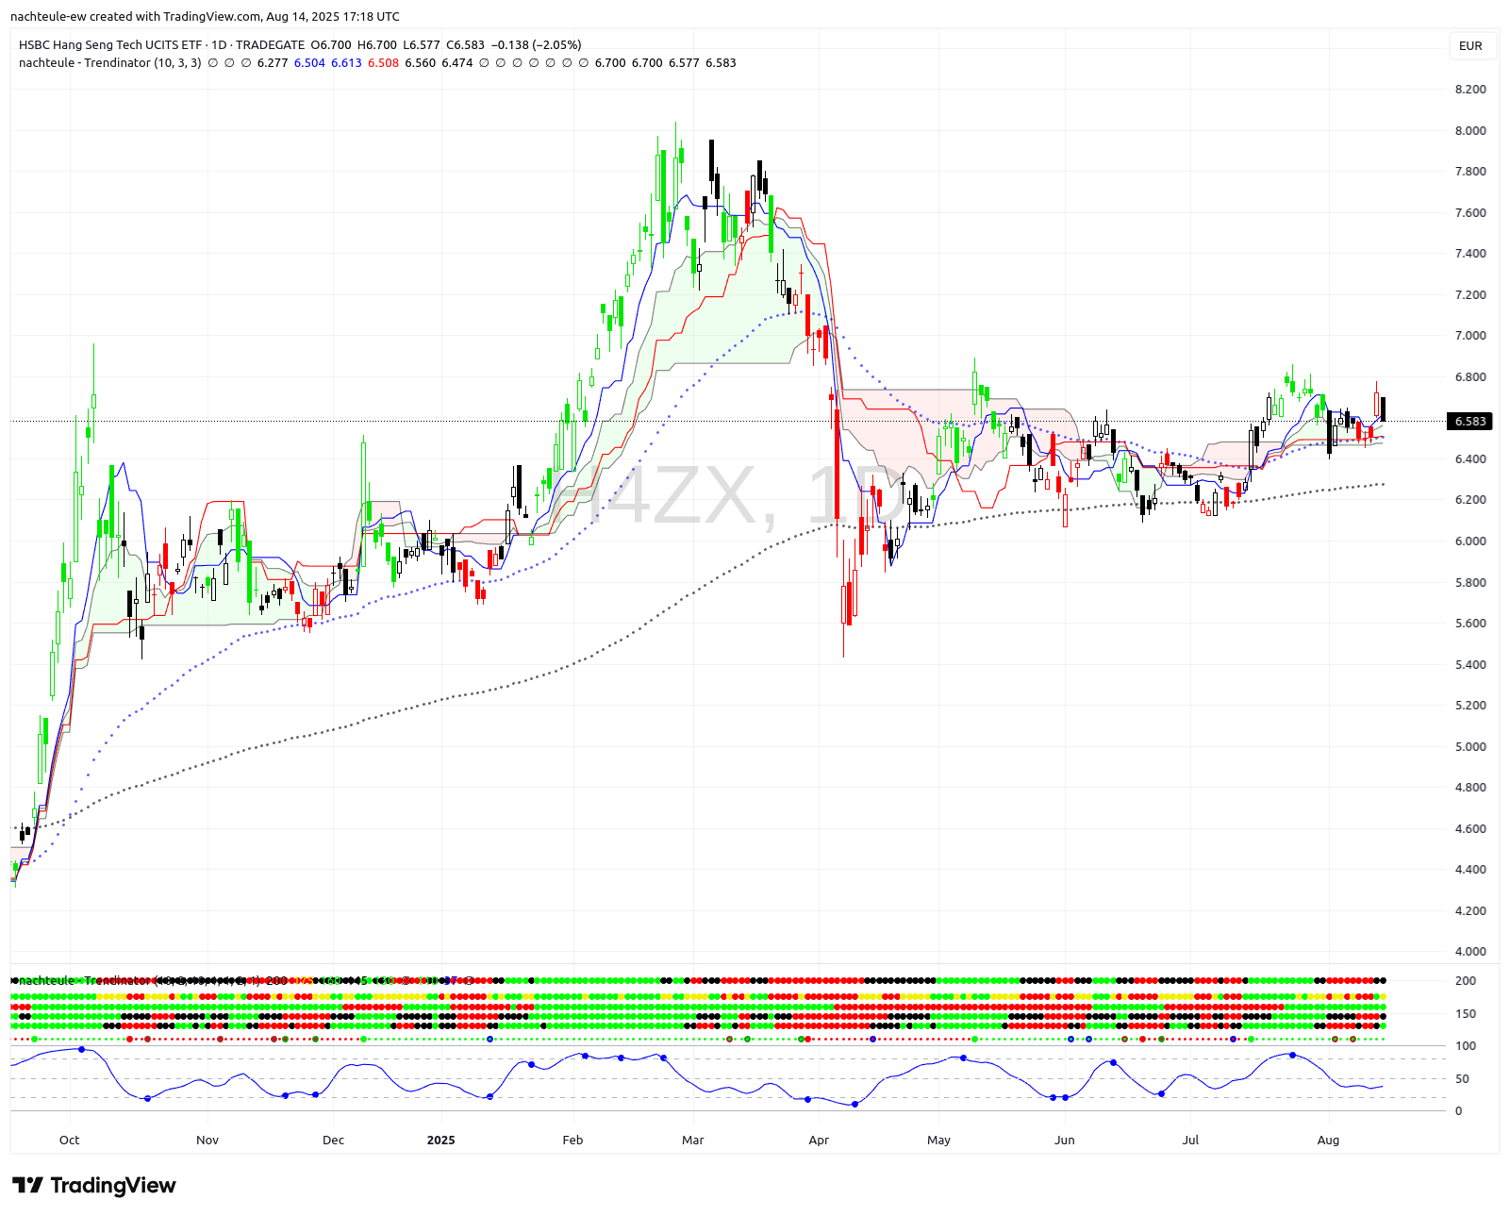Click the -0.138 (-2.05%) change value
The image size is (1510, 1216).
tap(537, 45)
